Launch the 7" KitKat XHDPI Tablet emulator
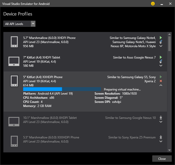The image size is (175, 165). tap(161, 57)
